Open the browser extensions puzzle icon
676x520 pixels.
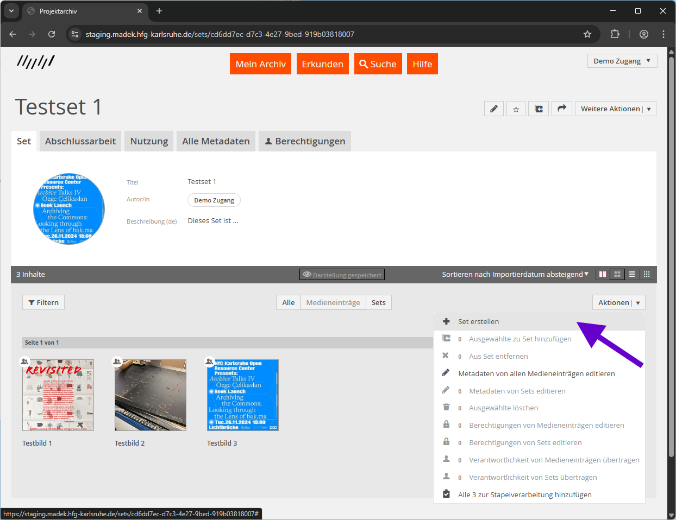[615, 34]
